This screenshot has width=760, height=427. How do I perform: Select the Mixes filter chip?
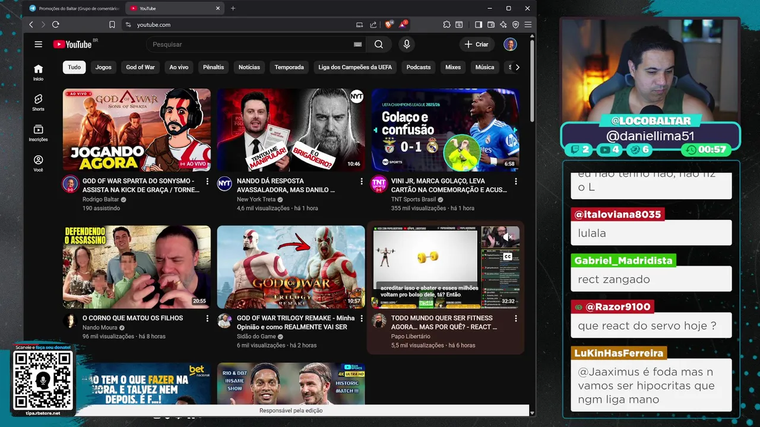coord(453,68)
